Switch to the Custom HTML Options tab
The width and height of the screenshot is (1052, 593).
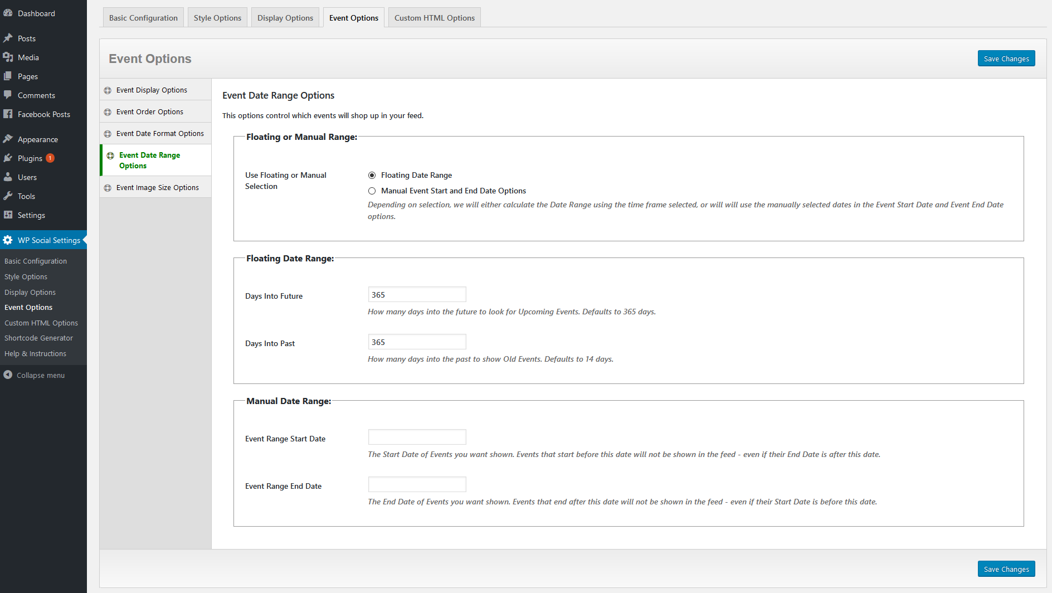click(434, 18)
